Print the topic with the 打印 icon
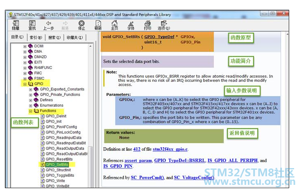 pyautogui.click(x=147, y=25)
